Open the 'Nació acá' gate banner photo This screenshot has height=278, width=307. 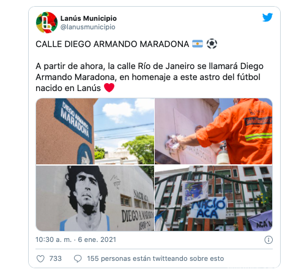tap(213, 198)
